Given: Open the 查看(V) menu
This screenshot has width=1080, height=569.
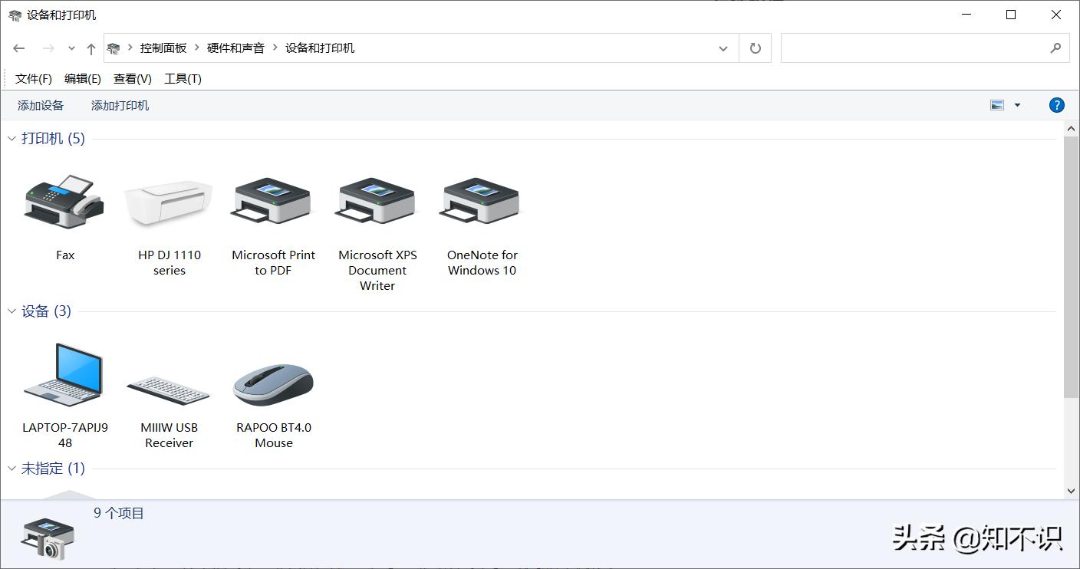Looking at the screenshot, I should (131, 77).
